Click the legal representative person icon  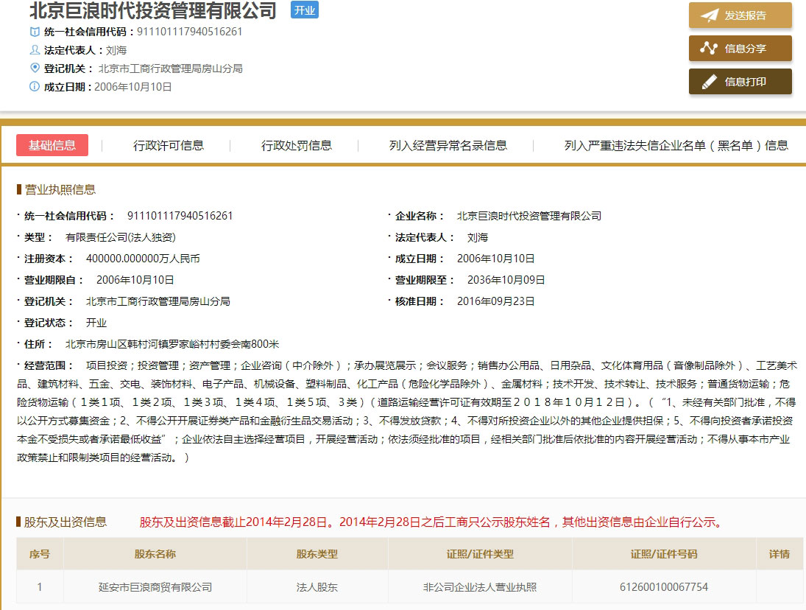(35, 50)
